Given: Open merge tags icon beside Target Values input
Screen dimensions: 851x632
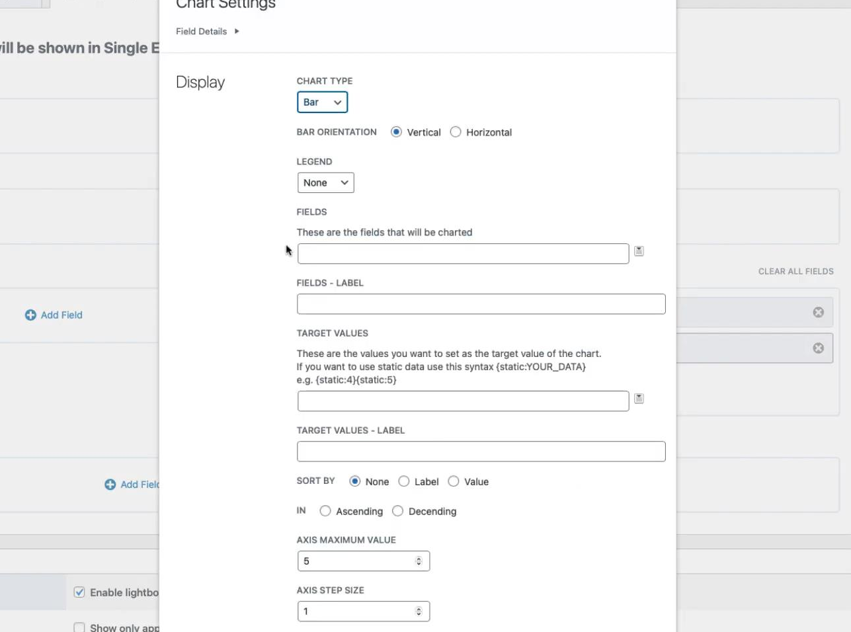Looking at the screenshot, I should (x=639, y=399).
